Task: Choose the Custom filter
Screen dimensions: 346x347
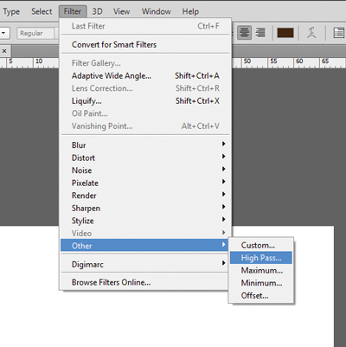Action: (x=261, y=245)
